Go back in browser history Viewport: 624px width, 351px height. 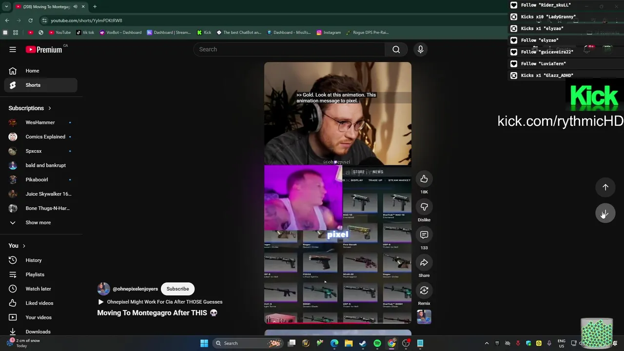7,20
